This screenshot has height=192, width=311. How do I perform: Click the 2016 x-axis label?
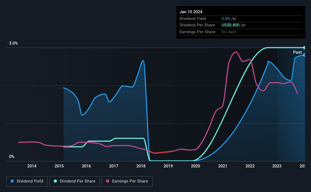point(86,166)
